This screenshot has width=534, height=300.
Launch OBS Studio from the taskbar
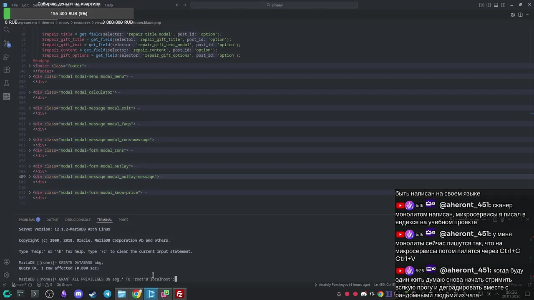coord(50,294)
